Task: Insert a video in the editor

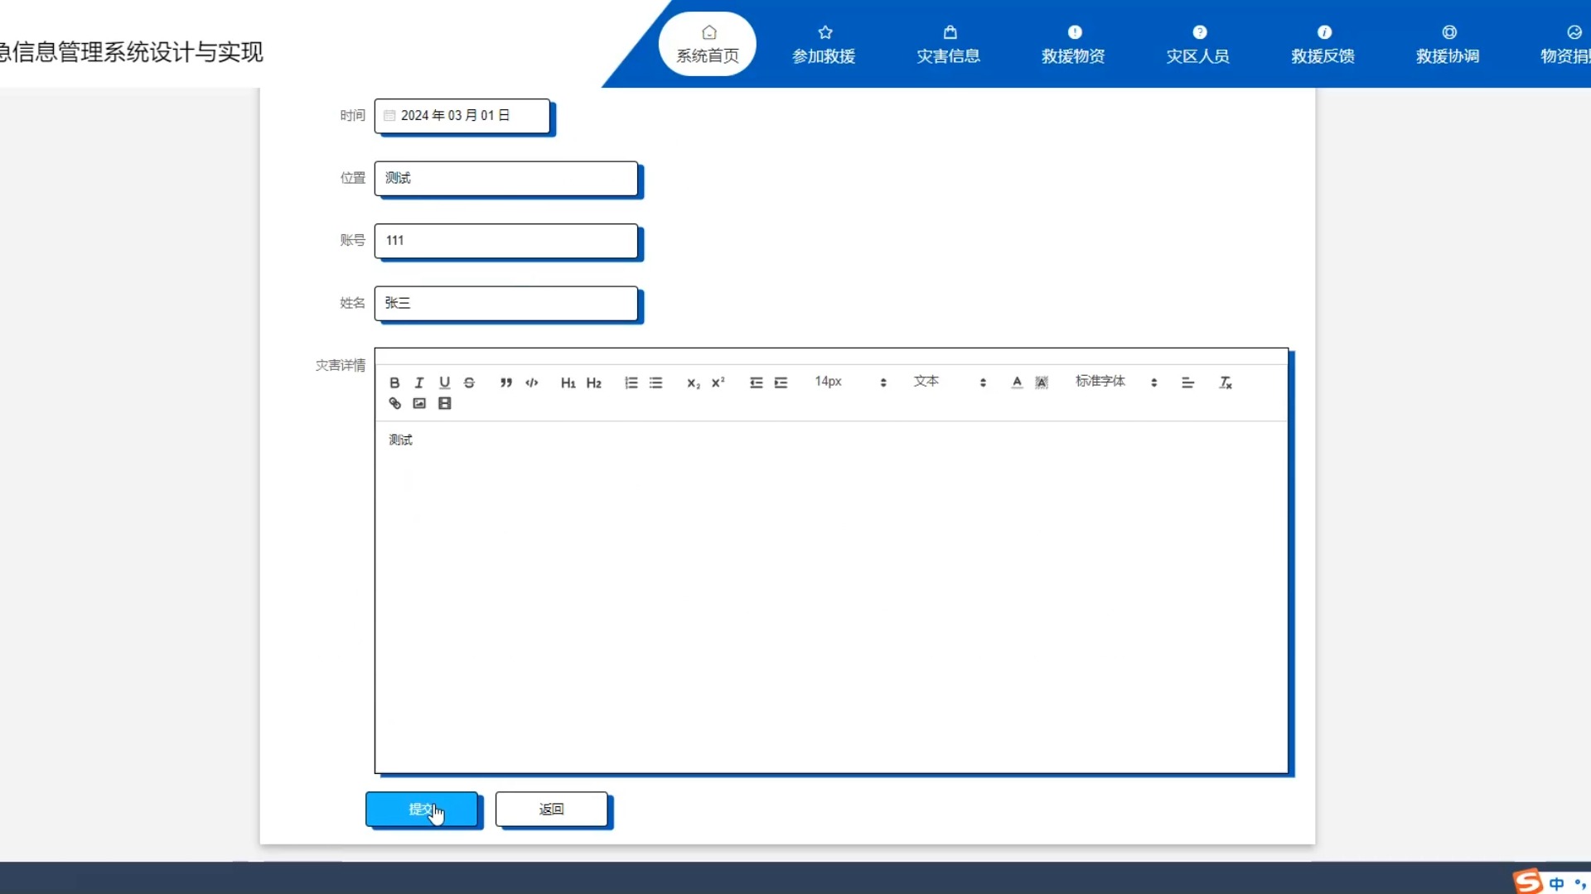Action: 445,404
